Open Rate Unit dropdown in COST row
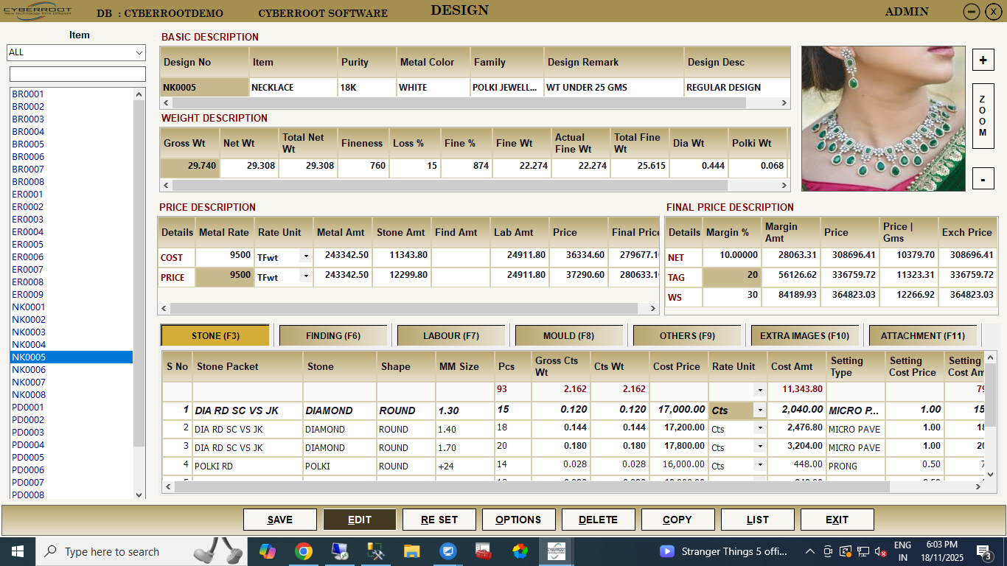The image size is (1007, 566). point(305,257)
